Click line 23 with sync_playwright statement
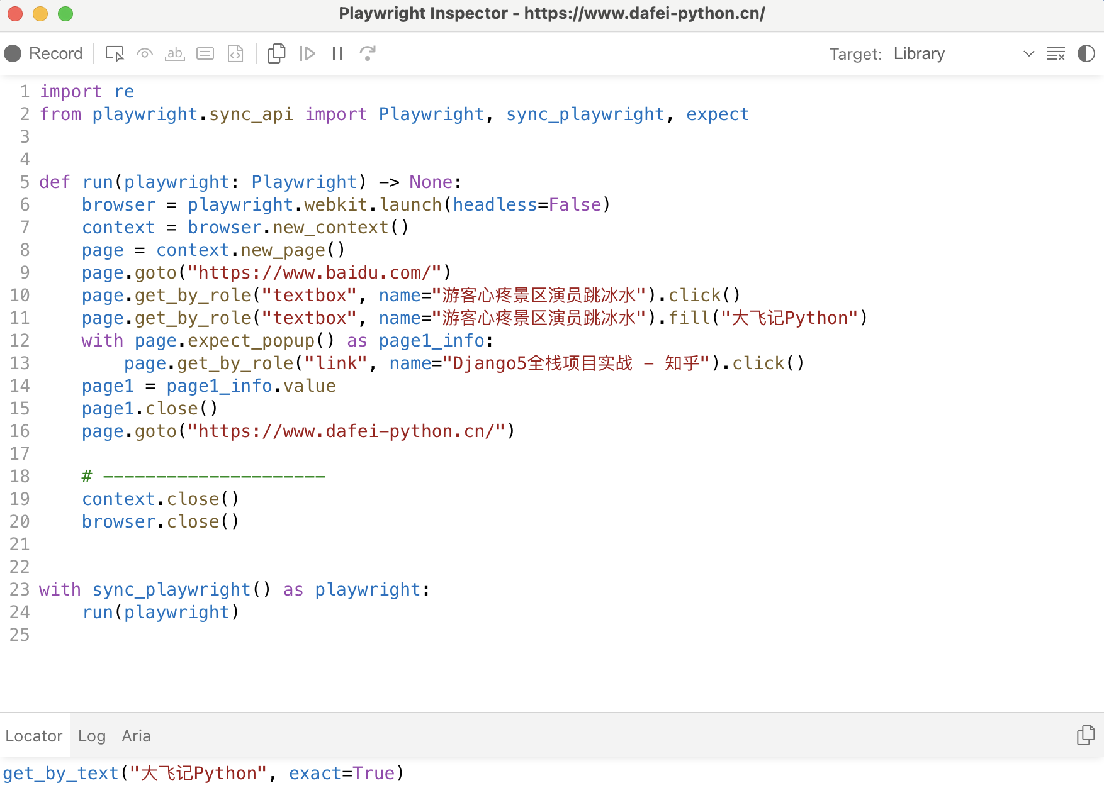Screen dimensions: 1104x810 pyautogui.click(x=235, y=589)
